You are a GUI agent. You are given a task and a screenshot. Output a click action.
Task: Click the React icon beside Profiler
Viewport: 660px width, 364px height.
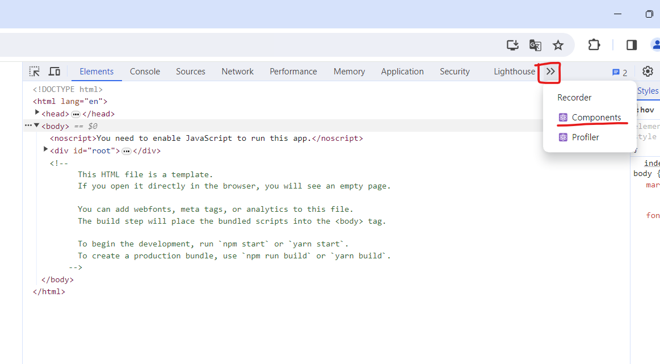click(x=563, y=137)
